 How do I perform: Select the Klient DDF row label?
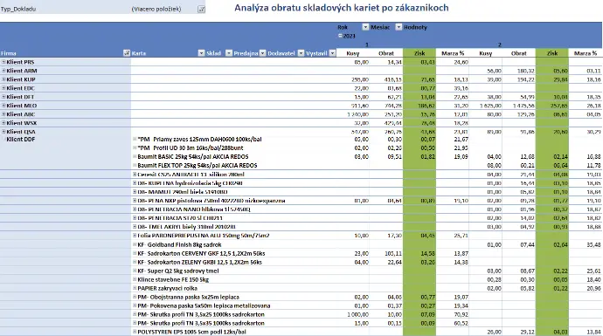(21, 140)
